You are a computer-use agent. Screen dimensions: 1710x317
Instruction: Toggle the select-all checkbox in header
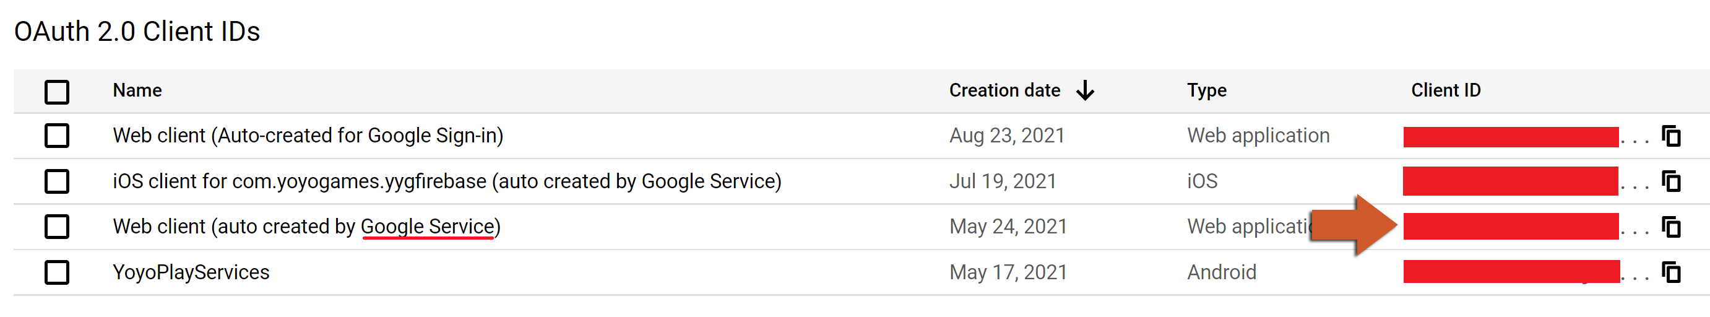(57, 92)
